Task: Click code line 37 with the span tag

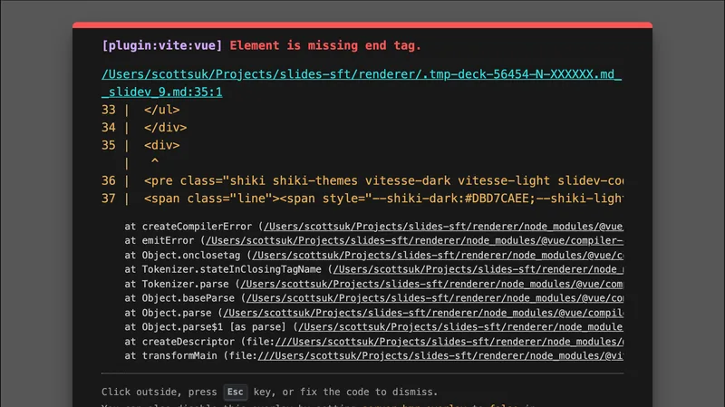Action: pyautogui.click(x=381, y=199)
